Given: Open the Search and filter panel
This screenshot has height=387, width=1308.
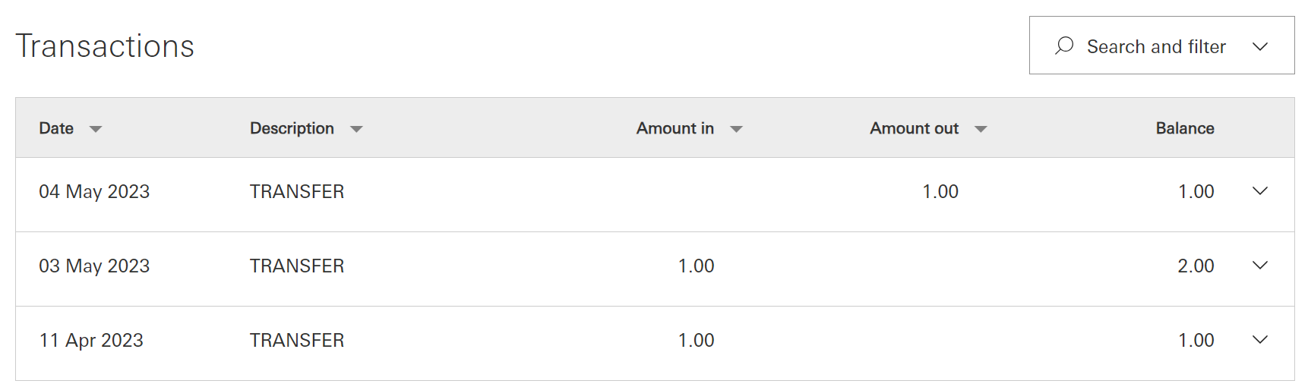Looking at the screenshot, I should tap(1156, 46).
